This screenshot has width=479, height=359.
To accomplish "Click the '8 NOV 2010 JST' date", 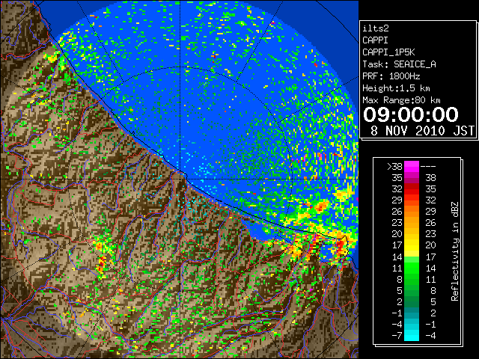I will point(422,131).
